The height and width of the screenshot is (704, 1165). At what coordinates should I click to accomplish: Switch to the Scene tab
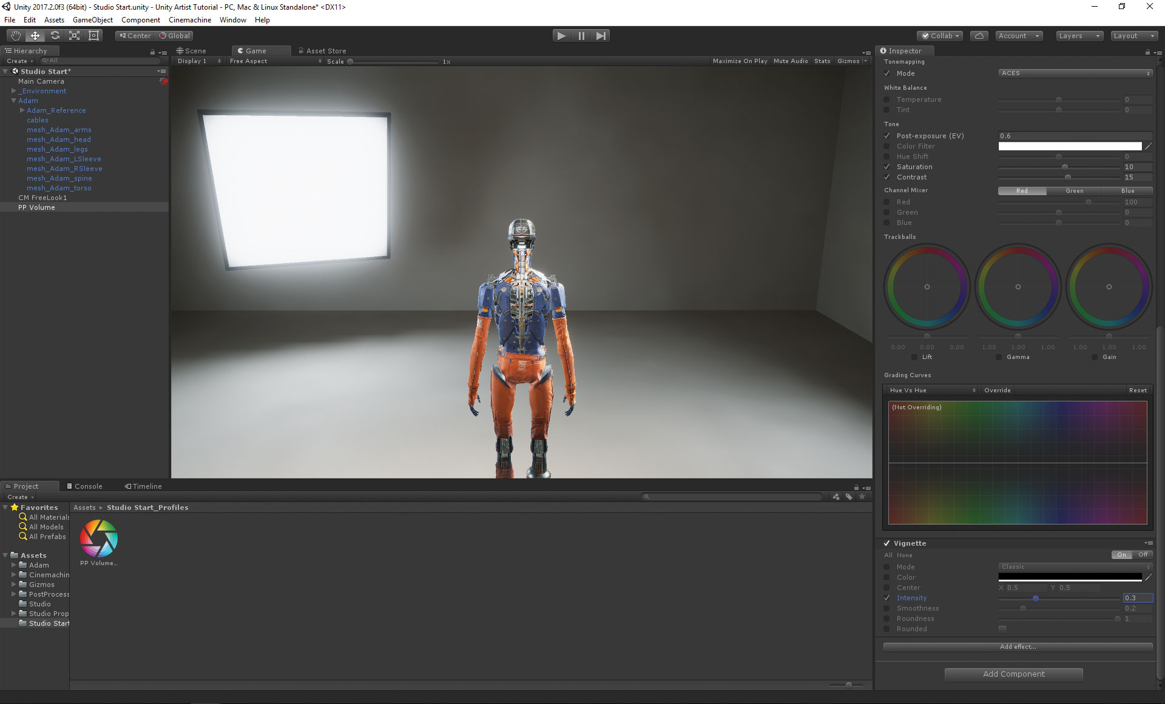[x=192, y=51]
